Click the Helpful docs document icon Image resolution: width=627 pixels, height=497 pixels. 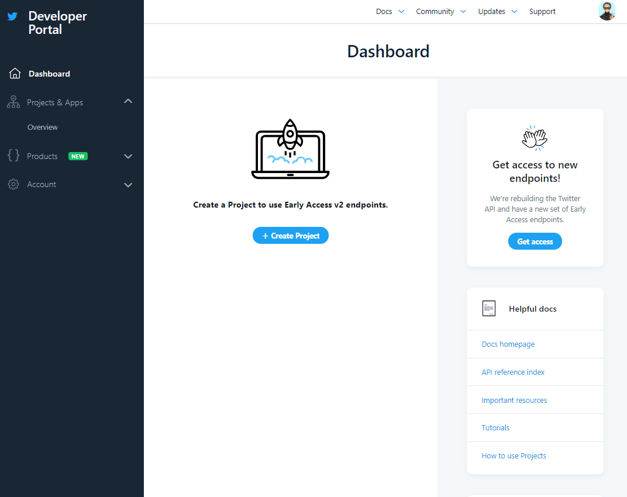pyautogui.click(x=488, y=308)
